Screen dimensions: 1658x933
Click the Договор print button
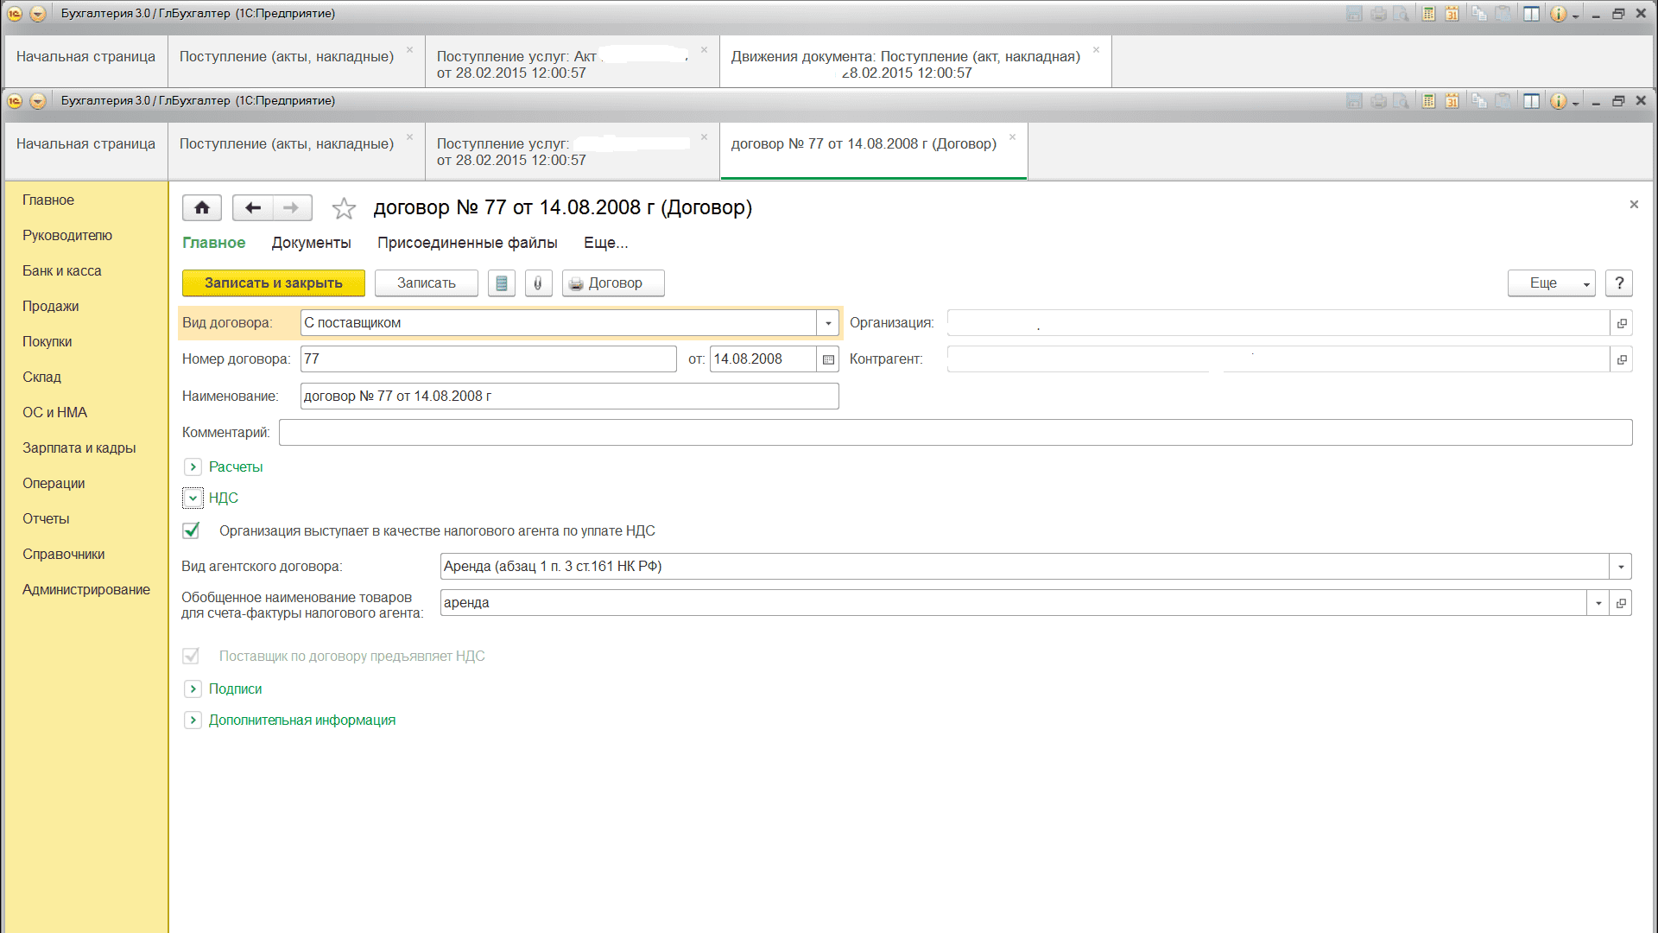pyautogui.click(x=613, y=283)
